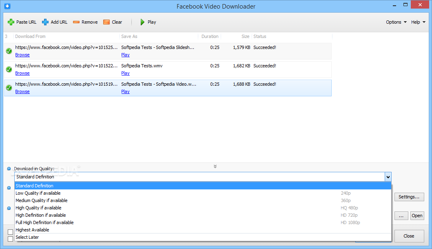
Task: Click the app download icon in the title bar
Action: tap(7, 6)
